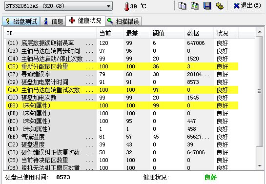Click data value 447 in row BC
The height and width of the screenshot is (184, 266).
point(191,121)
